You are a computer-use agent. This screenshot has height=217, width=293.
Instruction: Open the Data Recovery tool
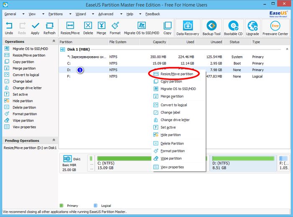pos(188,28)
